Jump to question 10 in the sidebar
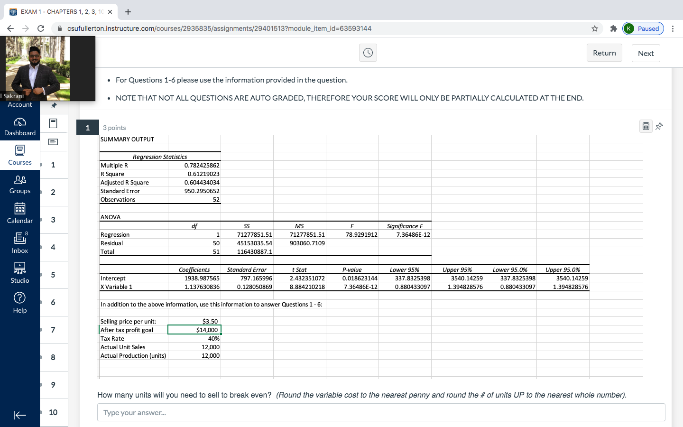 point(53,412)
